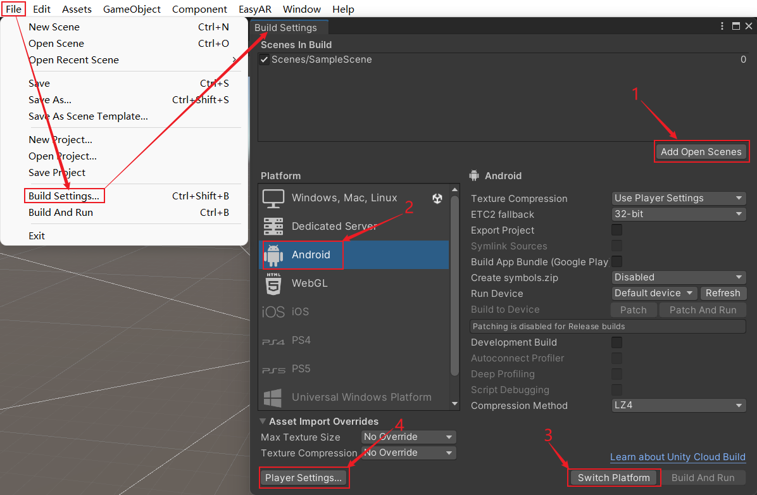Click the Universal Windows Platform logo icon
Viewport: 757px width, 495px height.
(273, 398)
